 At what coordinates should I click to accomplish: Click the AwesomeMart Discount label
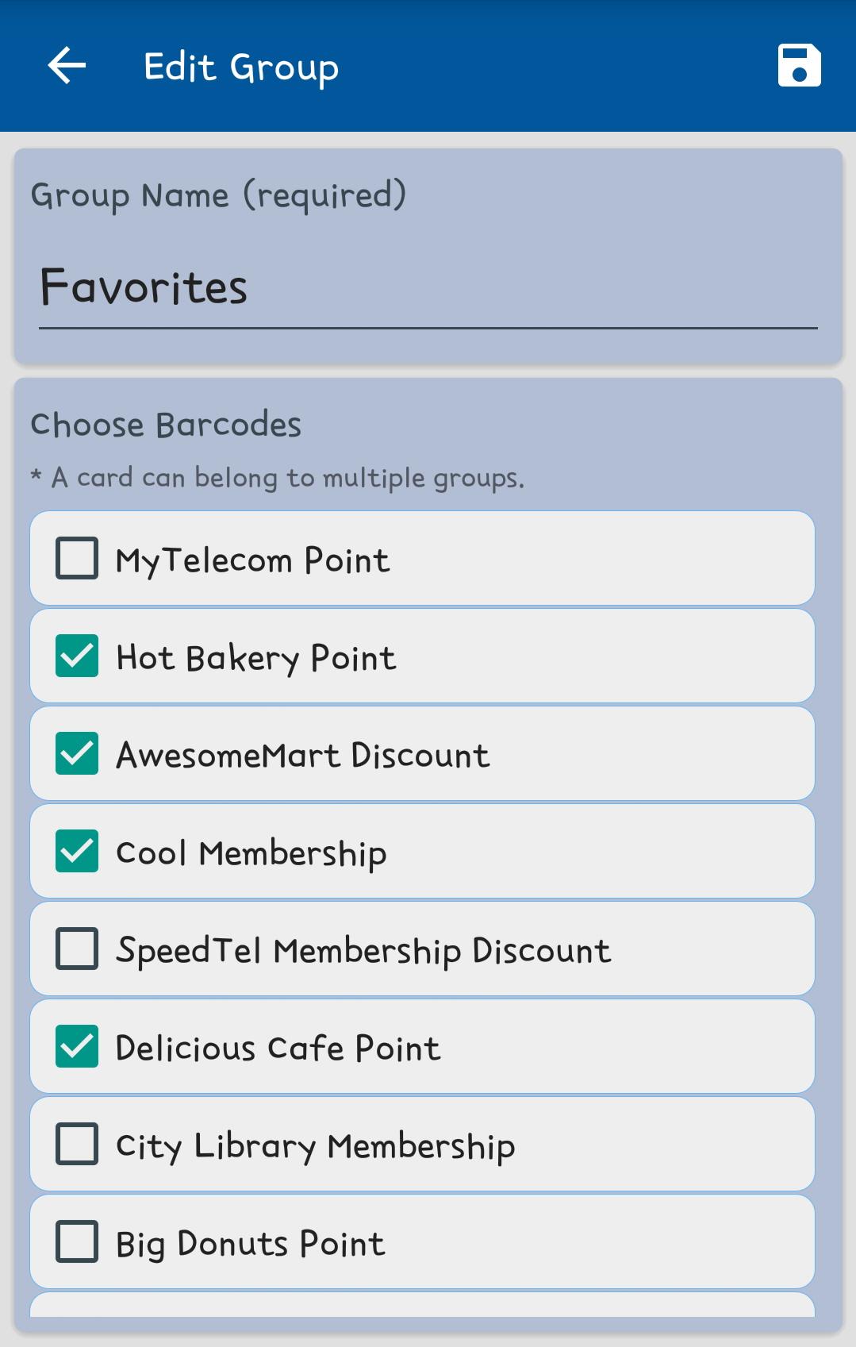click(302, 756)
